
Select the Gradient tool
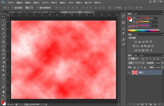(x=4, y=62)
